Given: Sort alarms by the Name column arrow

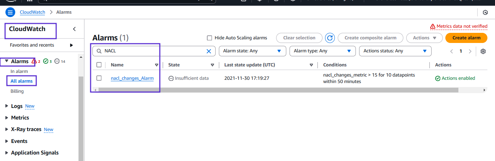Looking at the screenshot, I should click(157, 65).
